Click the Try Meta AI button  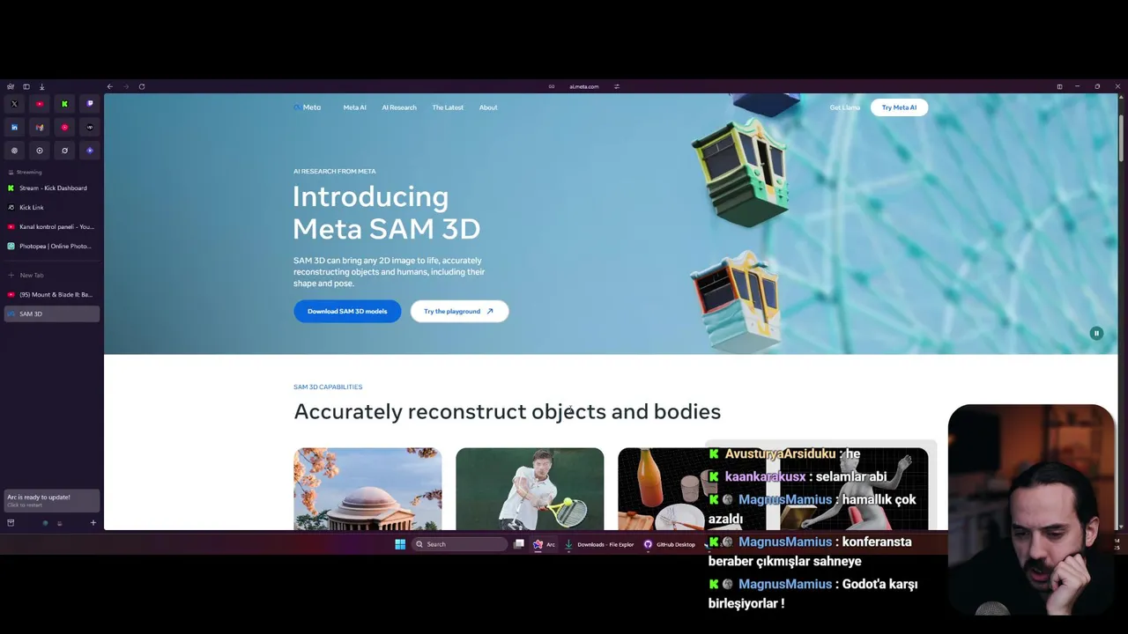click(899, 107)
